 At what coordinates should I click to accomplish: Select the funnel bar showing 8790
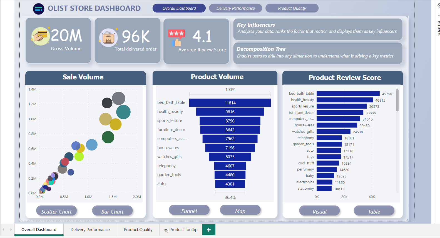coord(230,121)
